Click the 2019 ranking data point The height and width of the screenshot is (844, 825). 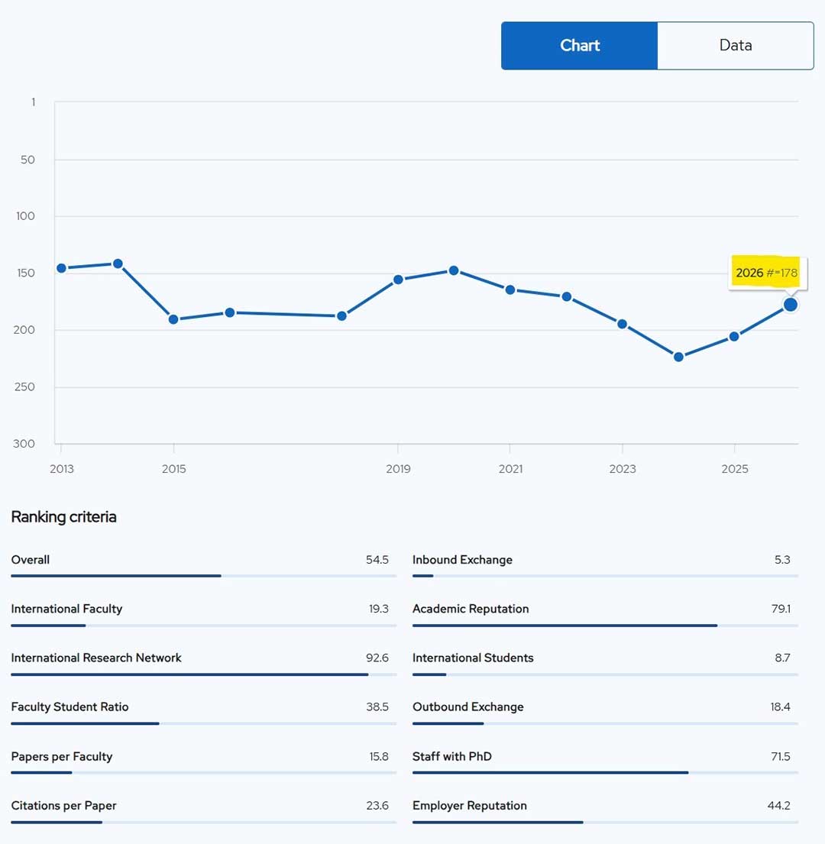click(398, 280)
